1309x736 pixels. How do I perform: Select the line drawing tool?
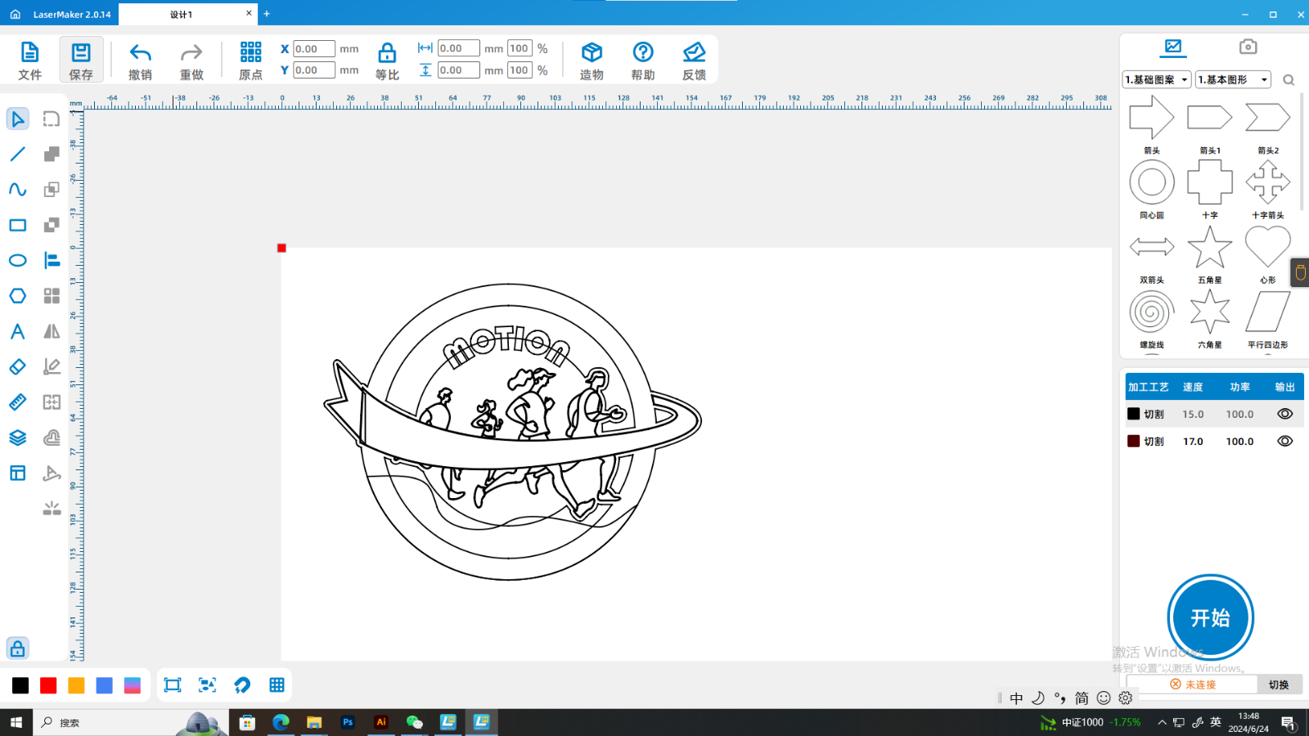[17, 155]
